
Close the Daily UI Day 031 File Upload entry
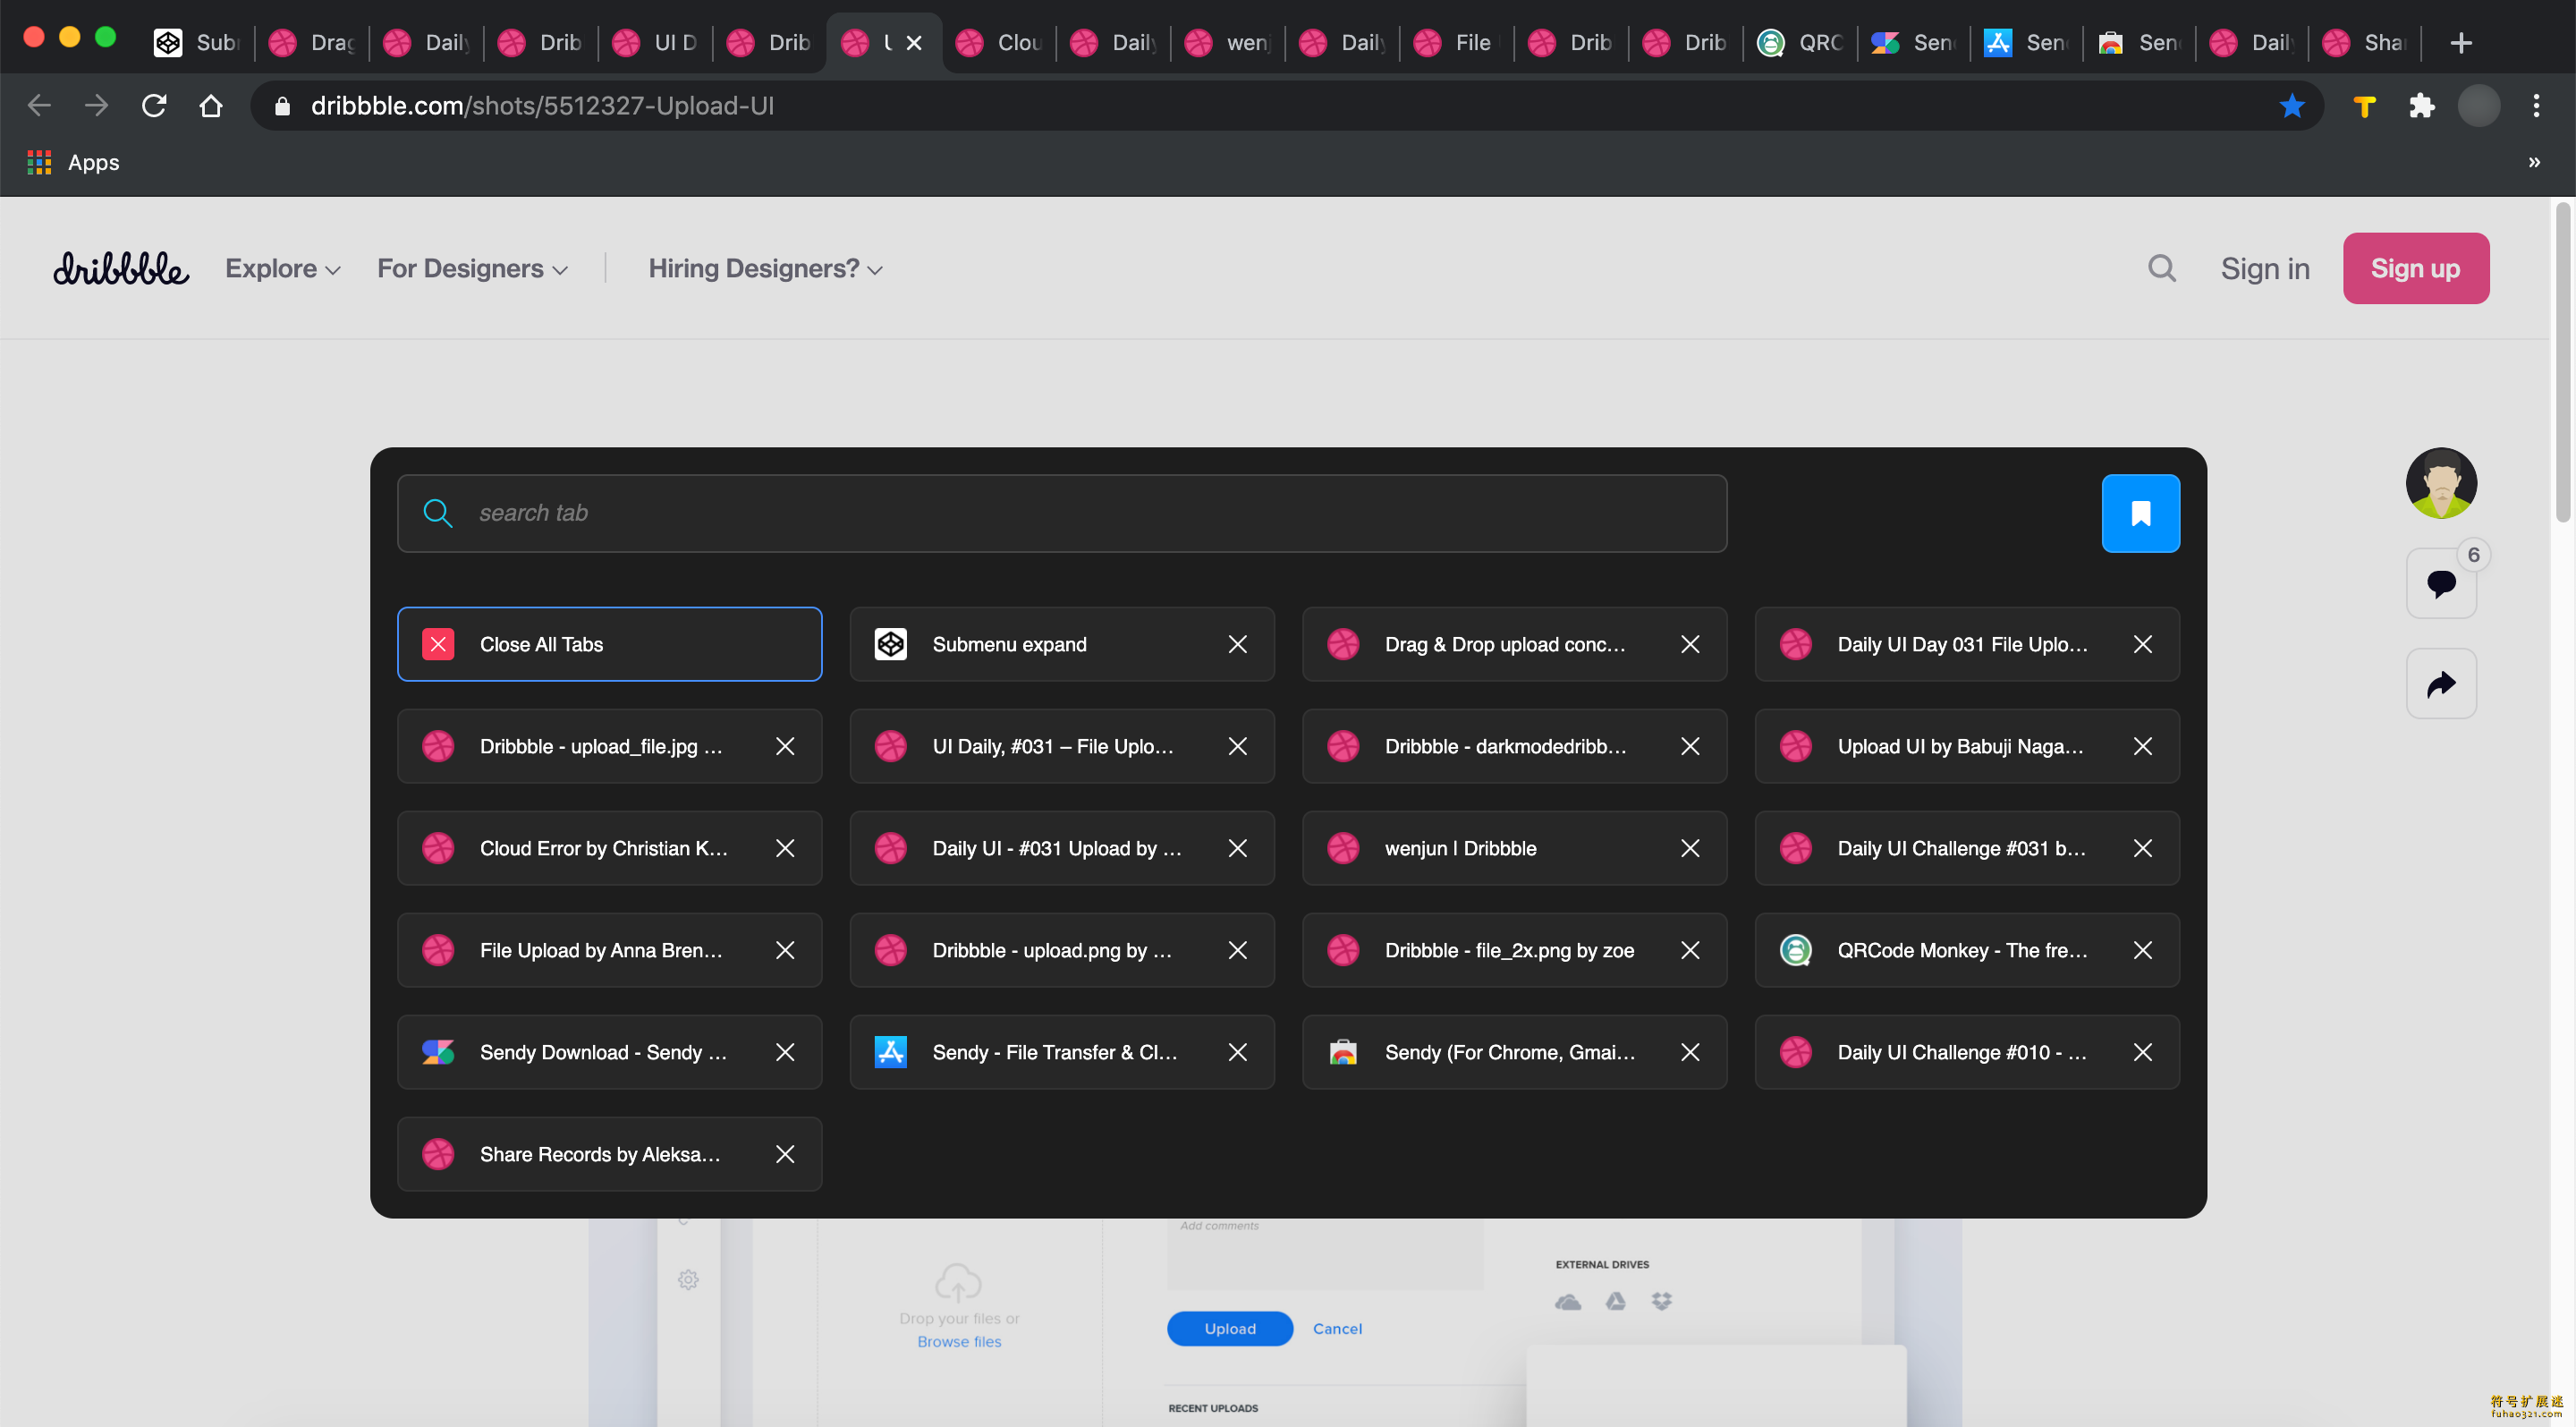pos(2142,644)
